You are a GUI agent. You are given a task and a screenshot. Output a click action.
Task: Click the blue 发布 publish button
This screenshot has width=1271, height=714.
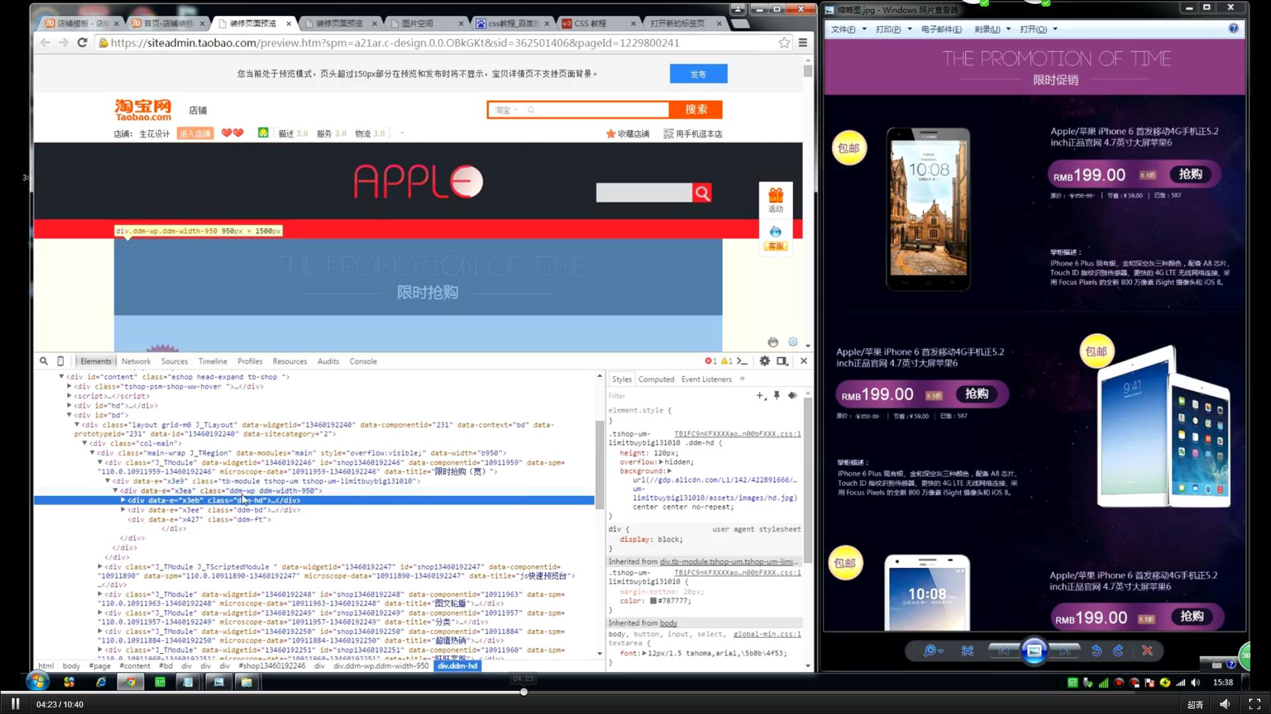[x=698, y=73]
